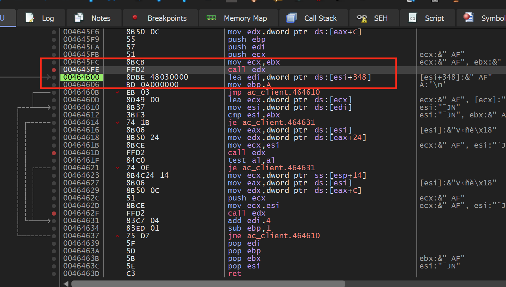The width and height of the screenshot is (506, 287).
Task: Open the Script tab
Action: tap(427, 18)
